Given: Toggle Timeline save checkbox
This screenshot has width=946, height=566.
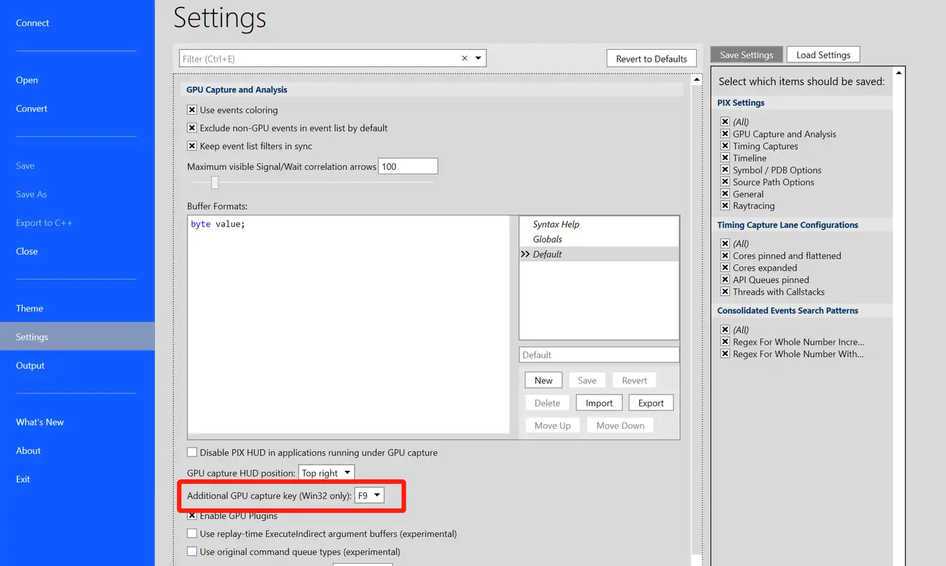Looking at the screenshot, I should (x=725, y=158).
